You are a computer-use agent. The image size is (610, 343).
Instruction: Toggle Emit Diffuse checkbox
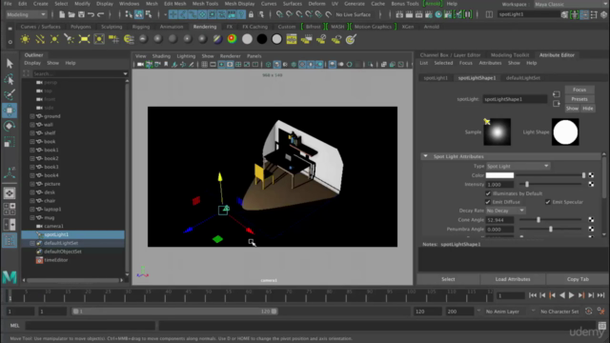(x=487, y=202)
